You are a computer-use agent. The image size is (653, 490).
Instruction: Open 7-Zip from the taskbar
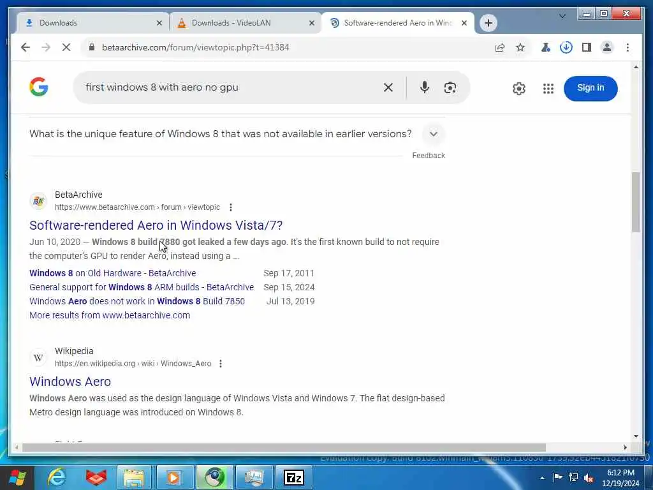point(293,477)
